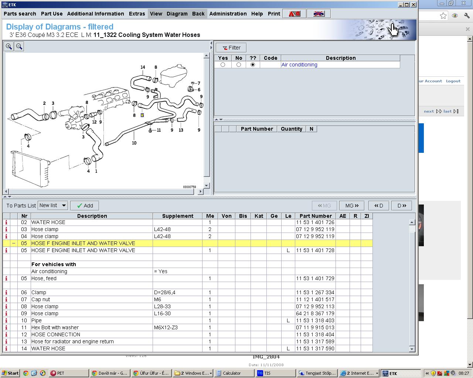The image size is (473, 378).
Task: Open the Additional Information menu
Action: click(95, 14)
